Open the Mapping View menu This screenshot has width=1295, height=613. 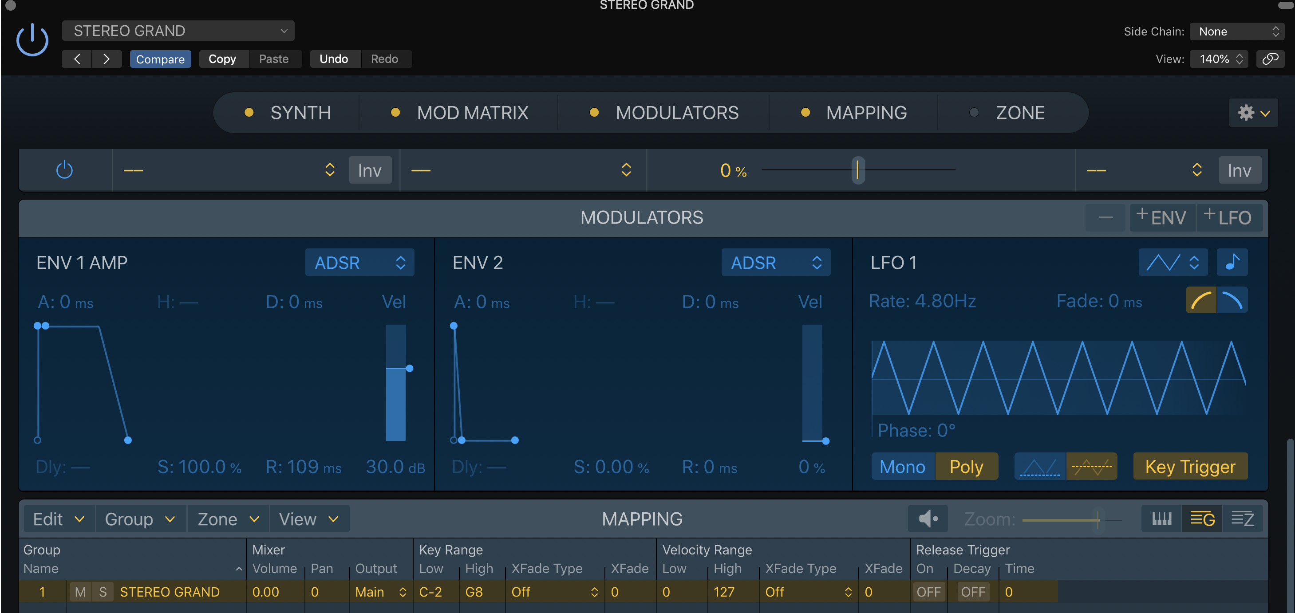pos(309,519)
